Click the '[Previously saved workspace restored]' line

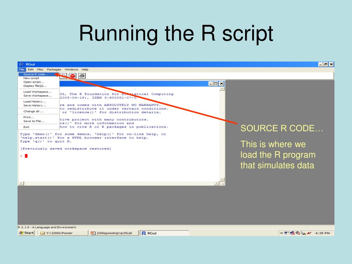pos(66,148)
